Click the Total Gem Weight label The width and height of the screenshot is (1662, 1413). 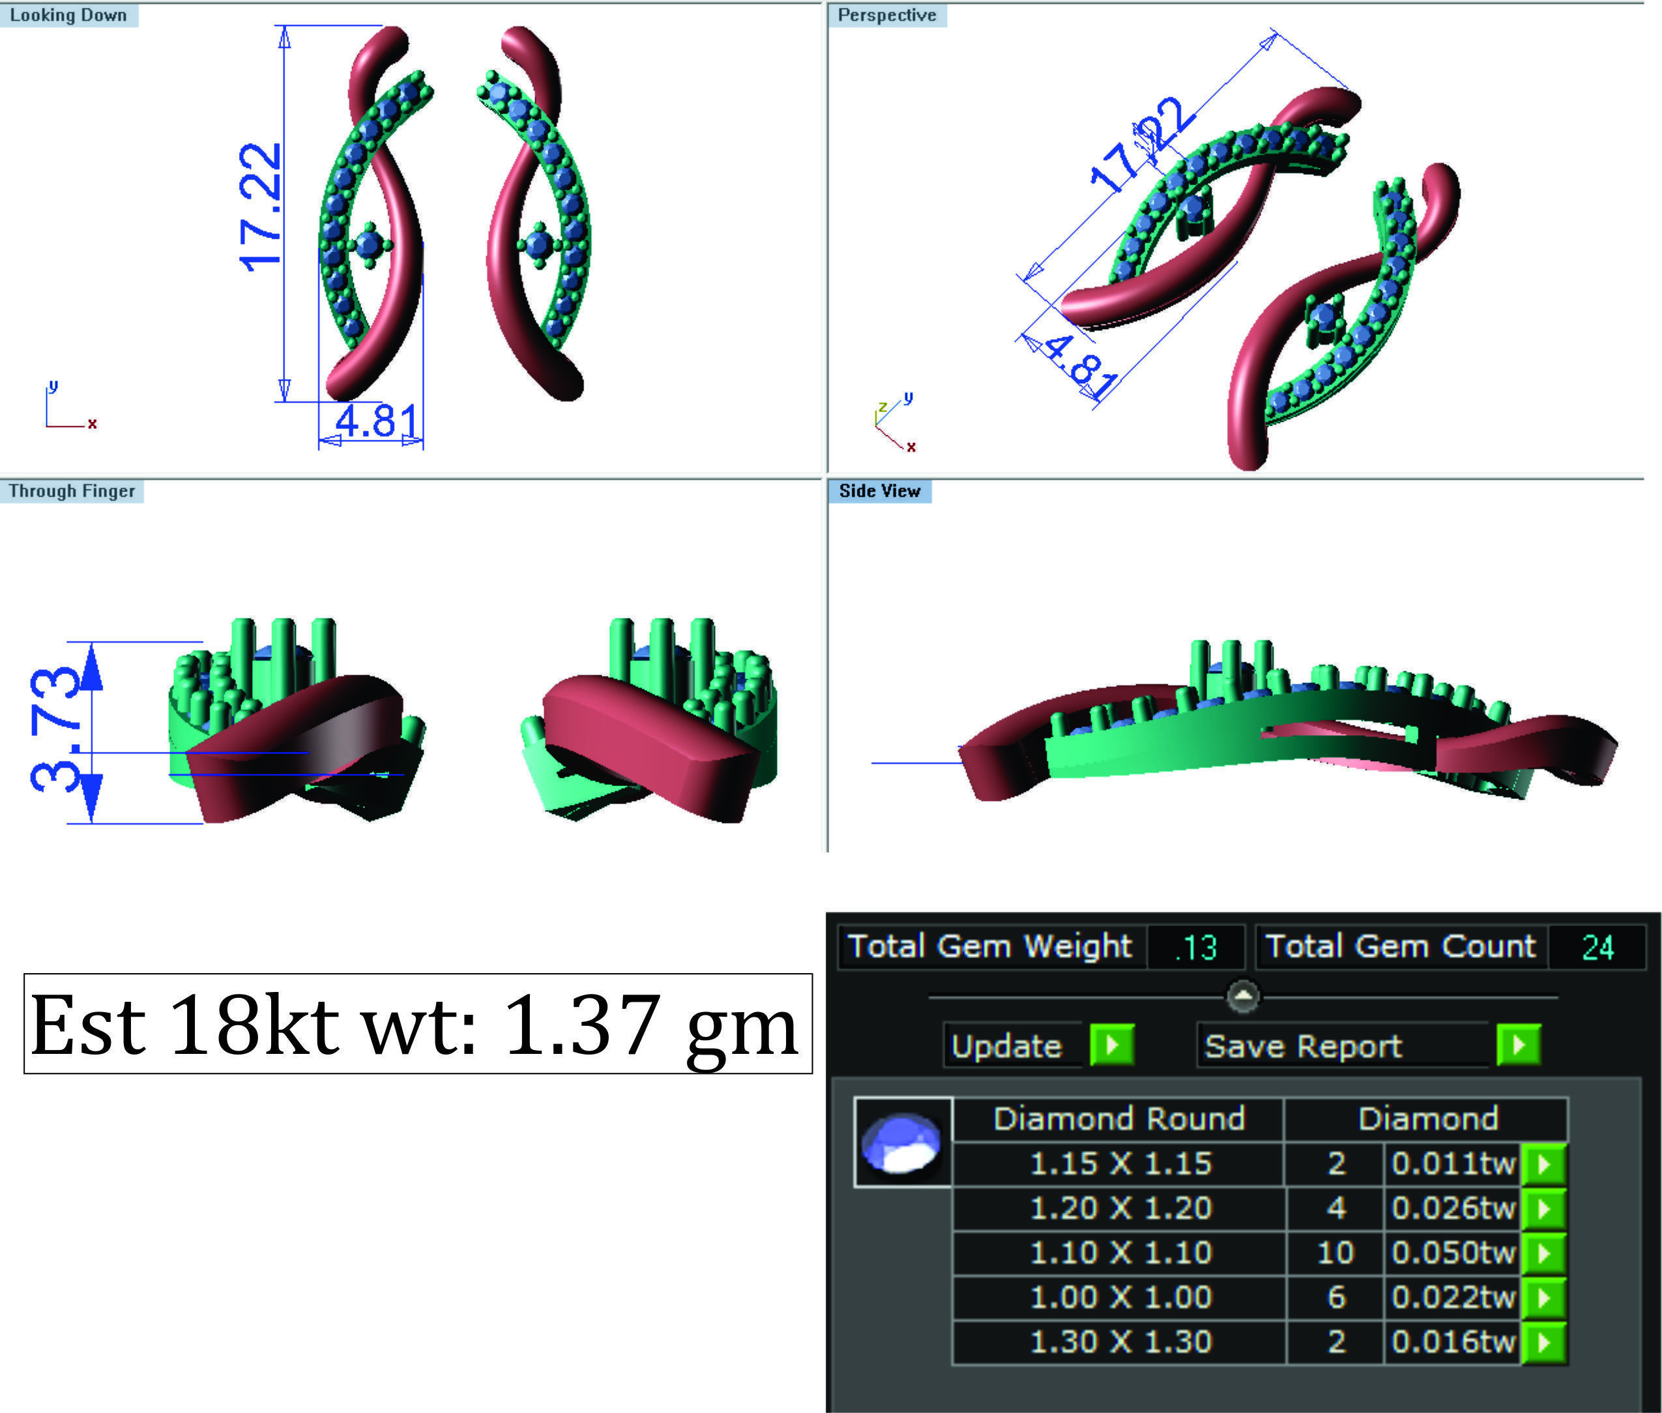tap(991, 947)
